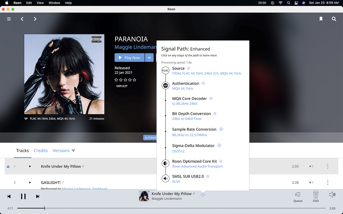Open the three-dot menu for GASLIGHT!
Screen dimensions: 343x214
(328, 183)
